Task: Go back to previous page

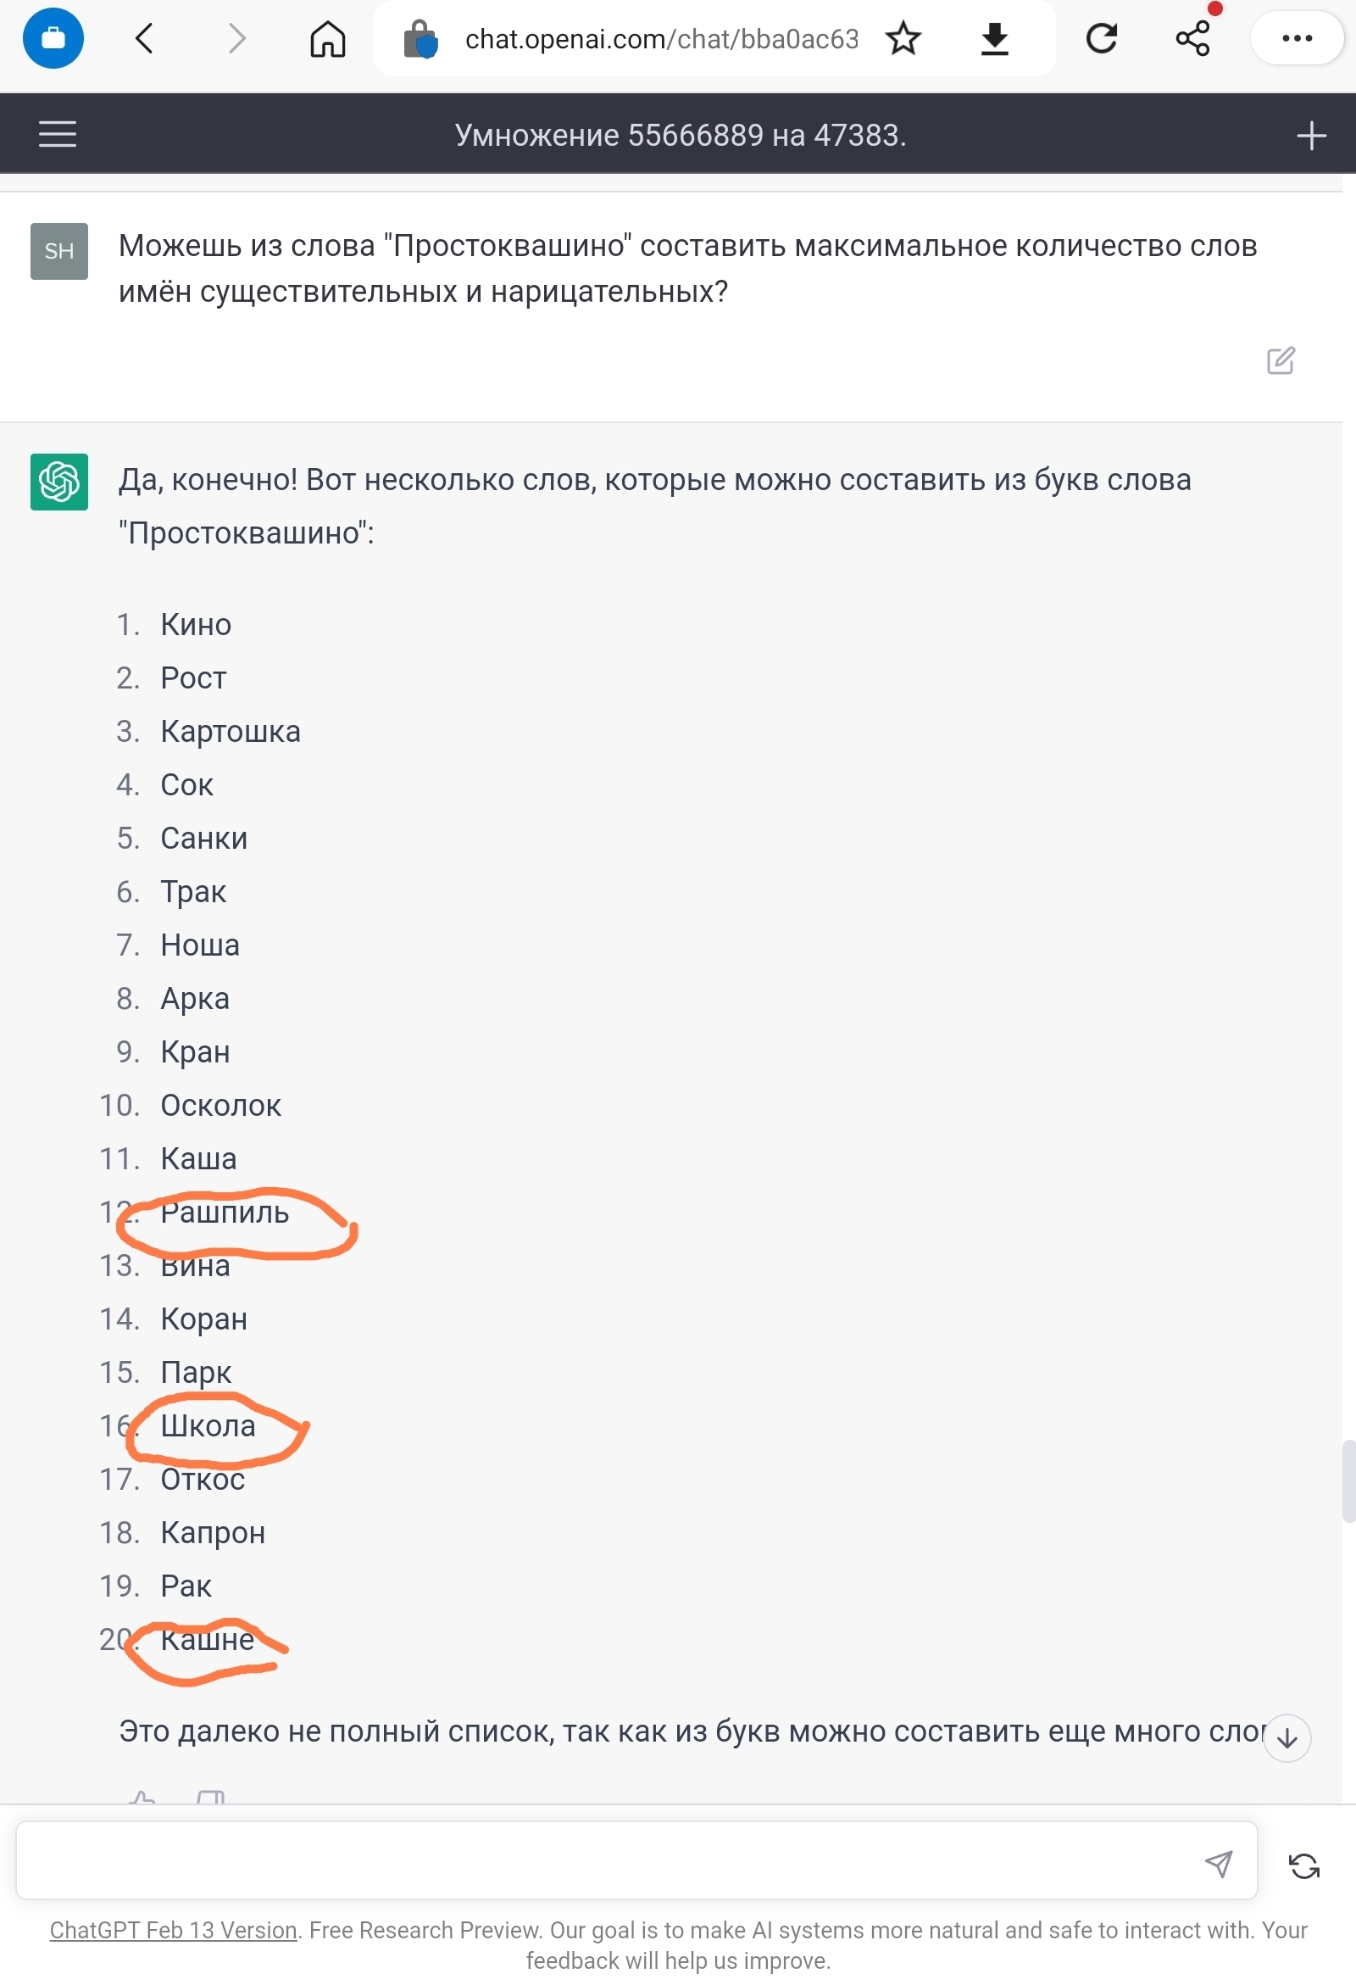Action: pos(145,39)
